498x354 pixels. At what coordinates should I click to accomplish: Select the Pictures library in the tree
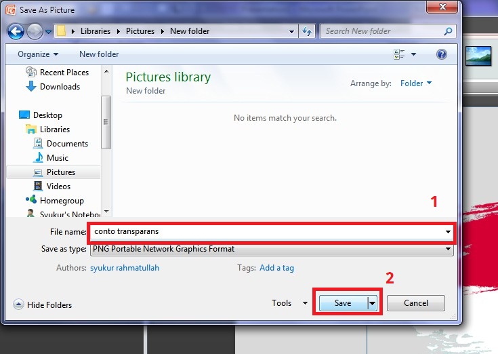coord(61,172)
